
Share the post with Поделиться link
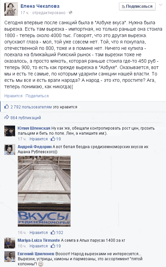[x=37, y=96]
